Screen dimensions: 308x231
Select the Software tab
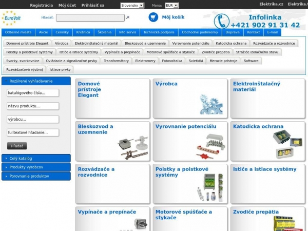point(251,61)
